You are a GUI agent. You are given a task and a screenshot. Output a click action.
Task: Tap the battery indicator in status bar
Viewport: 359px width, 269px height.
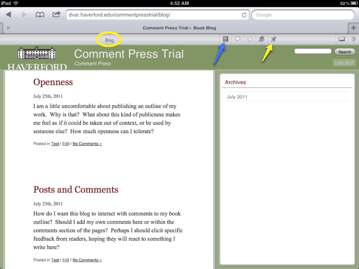354,3
